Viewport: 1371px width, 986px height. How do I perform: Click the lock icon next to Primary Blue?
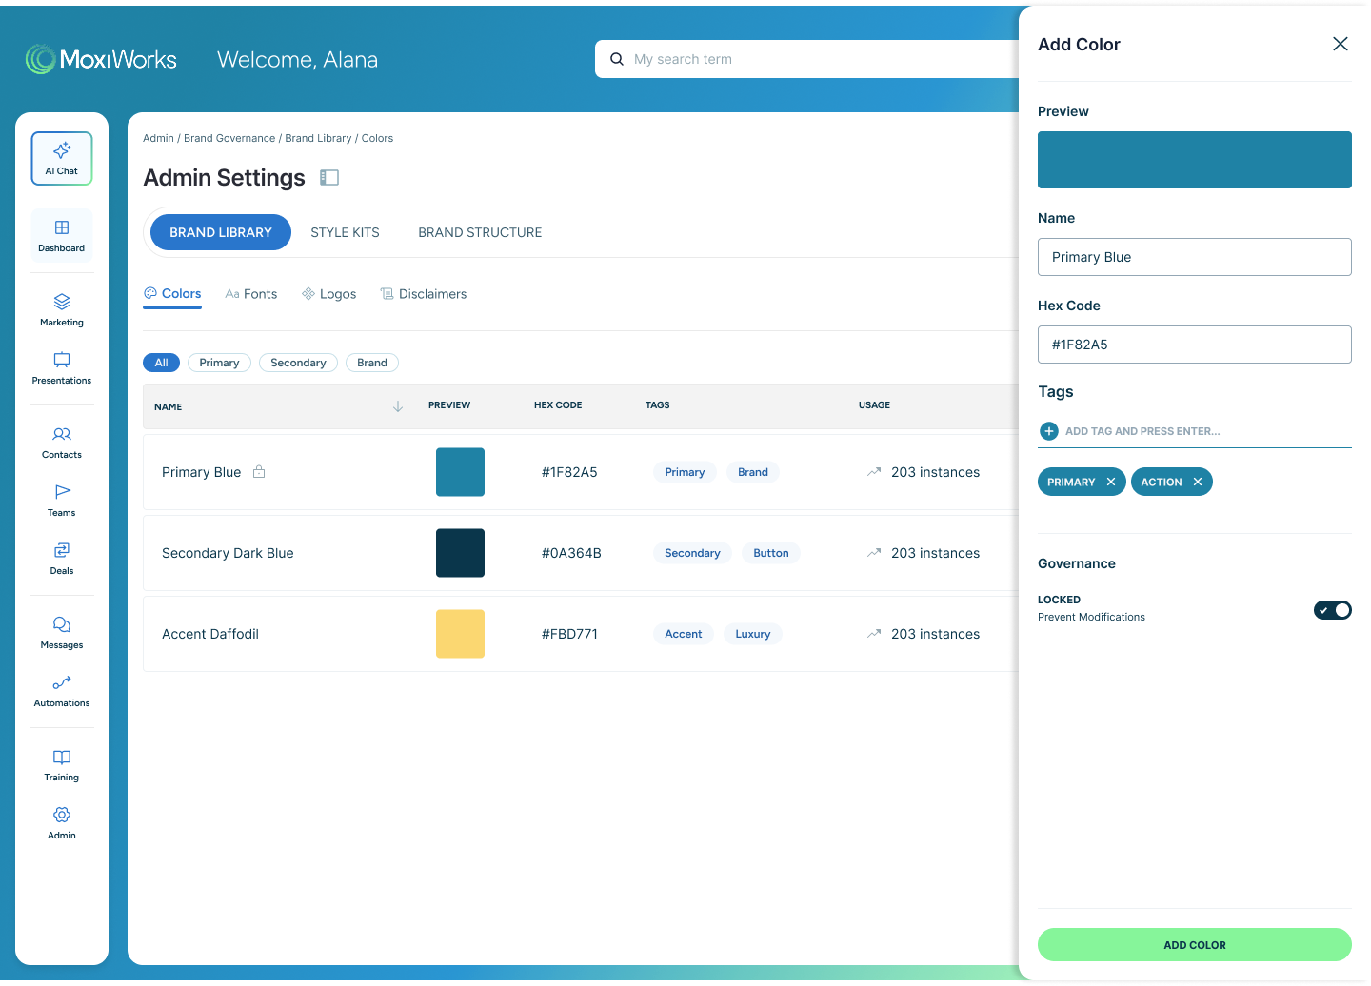click(259, 471)
